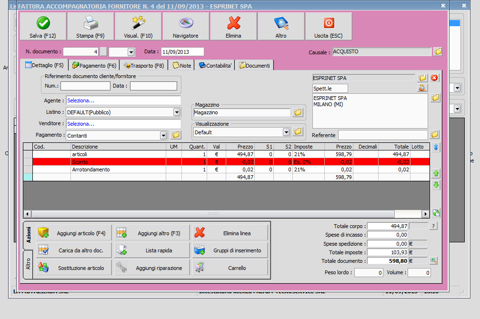
Task: Open the Trasporto (F8) tab
Action: [x=143, y=66]
